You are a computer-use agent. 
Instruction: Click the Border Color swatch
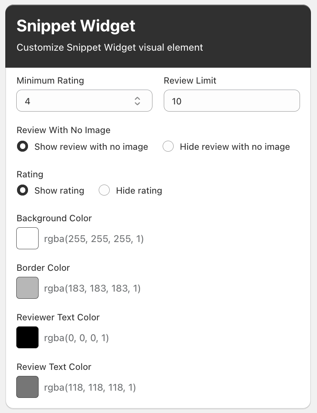click(x=27, y=288)
